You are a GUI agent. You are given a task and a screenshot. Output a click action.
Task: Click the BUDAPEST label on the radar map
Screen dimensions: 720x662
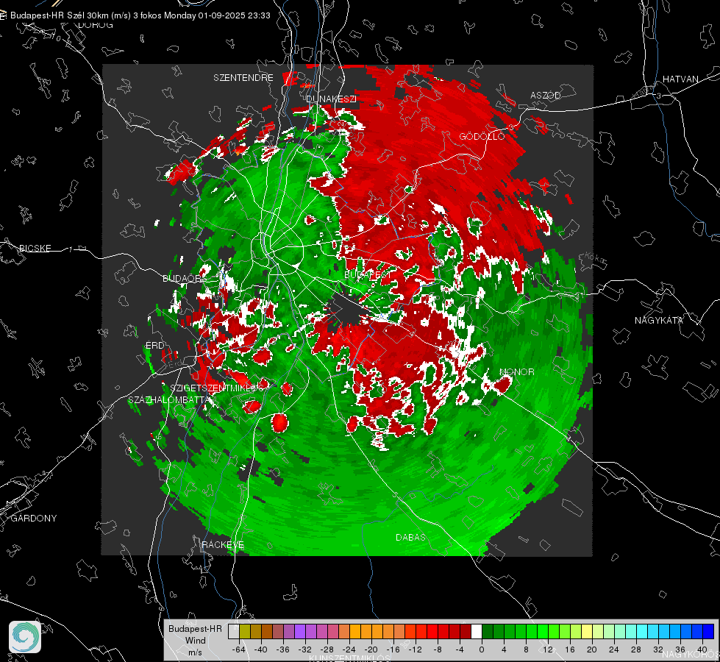click(367, 274)
